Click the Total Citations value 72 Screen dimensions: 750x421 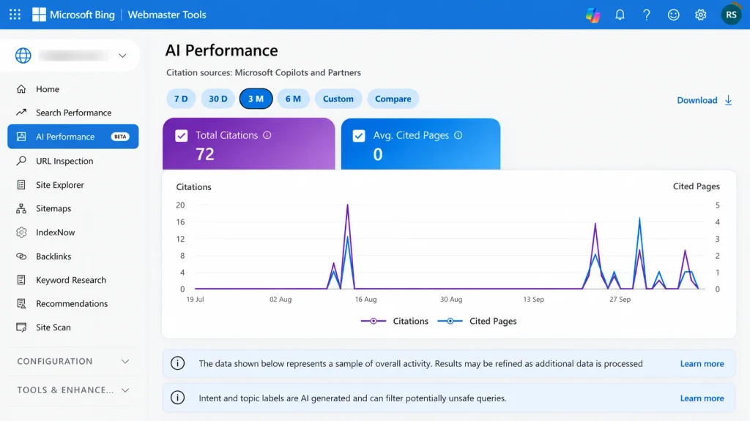pyautogui.click(x=205, y=154)
